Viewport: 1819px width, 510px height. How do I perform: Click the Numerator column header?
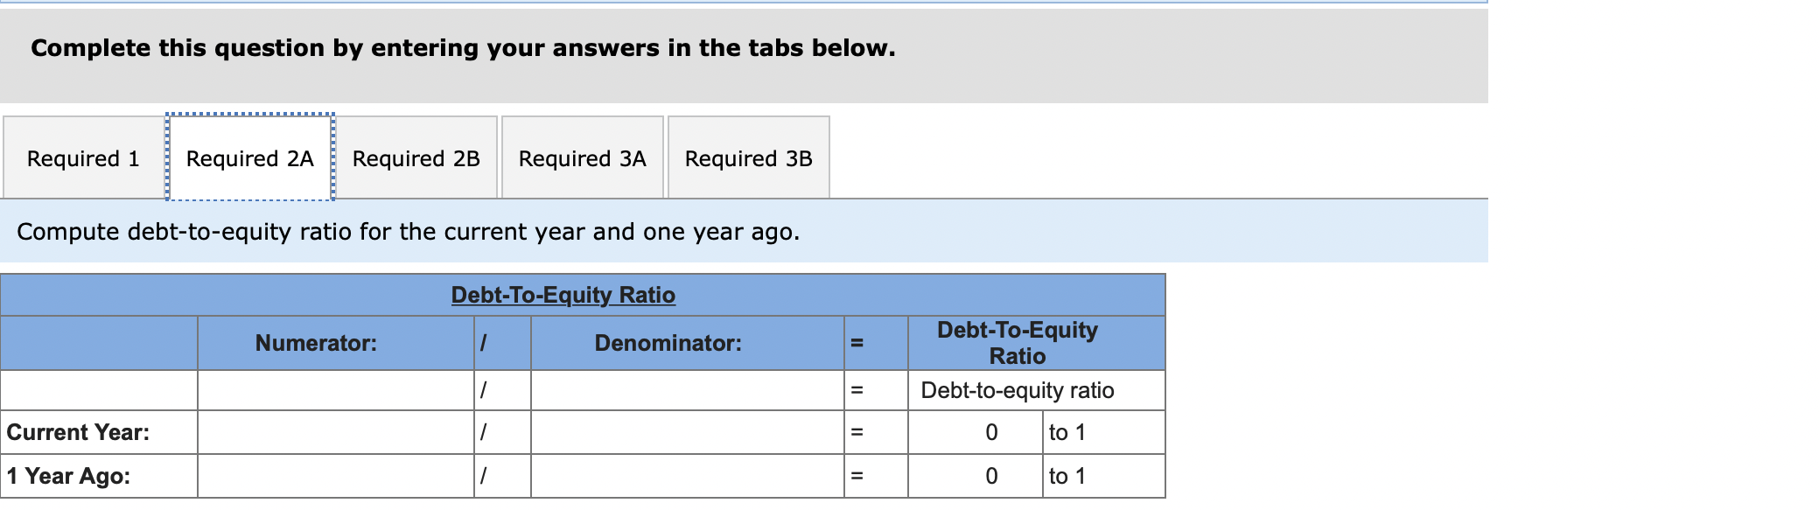click(x=318, y=343)
